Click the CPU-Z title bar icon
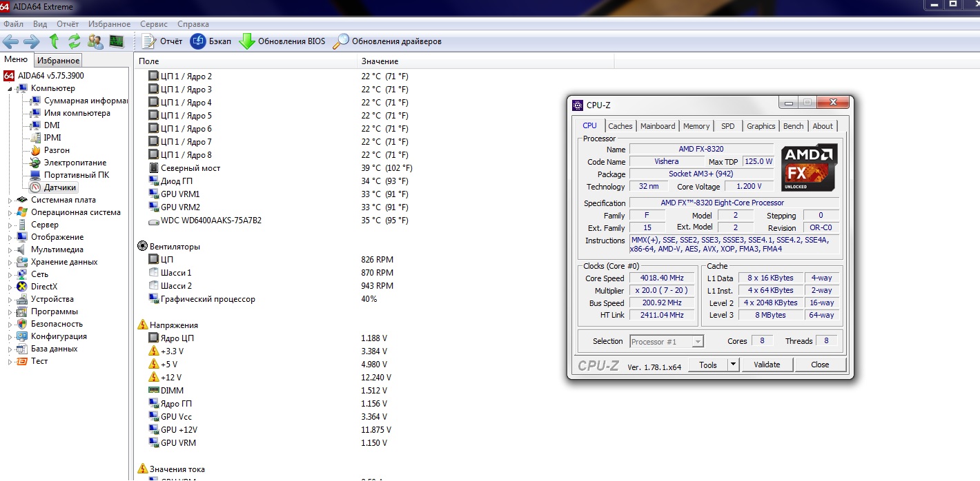Viewport: 980px width, 481px height. pyautogui.click(x=578, y=105)
